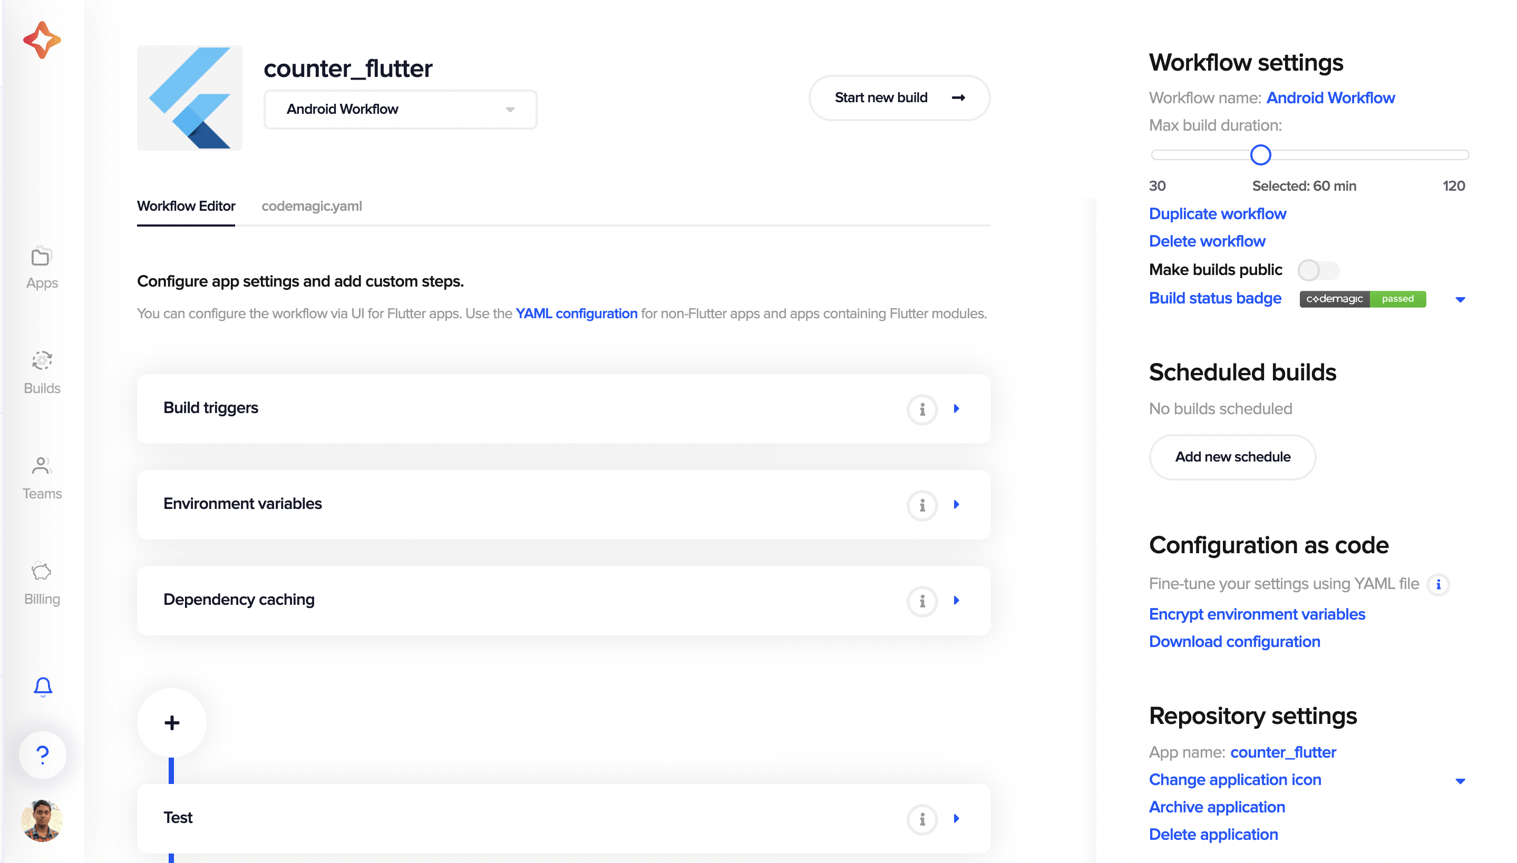This screenshot has width=1517, height=863.
Task: Open the help question mark button
Action: pyautogui.click(x=43, y=754)
